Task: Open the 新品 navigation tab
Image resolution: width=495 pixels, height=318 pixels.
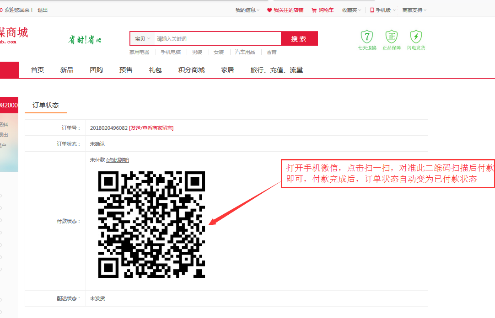Action: coord(67,70)
